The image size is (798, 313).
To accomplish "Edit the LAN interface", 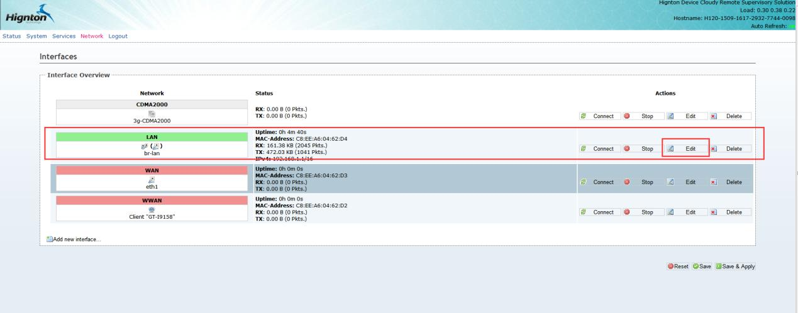I will point(685,149).
